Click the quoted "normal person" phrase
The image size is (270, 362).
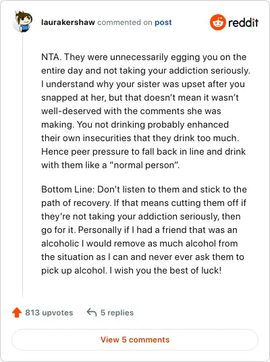(x=144, y=165)
